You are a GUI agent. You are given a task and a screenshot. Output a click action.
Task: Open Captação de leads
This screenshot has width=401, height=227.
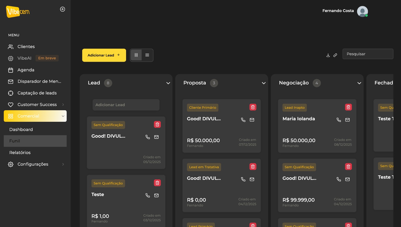point(35,93)
